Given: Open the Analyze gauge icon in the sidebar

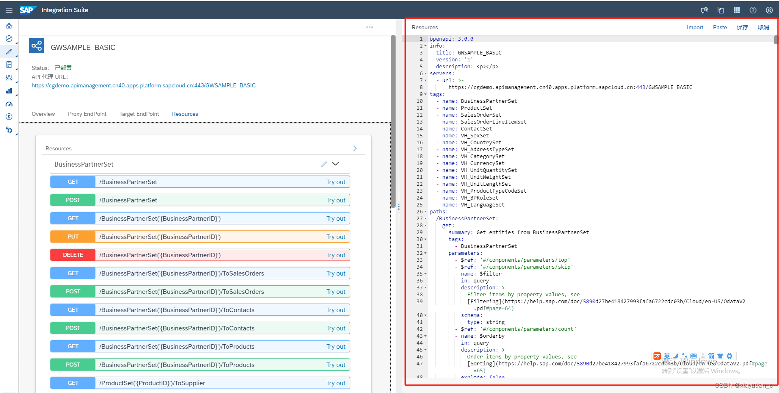Looking at the screenshot, I should (9, 104).
